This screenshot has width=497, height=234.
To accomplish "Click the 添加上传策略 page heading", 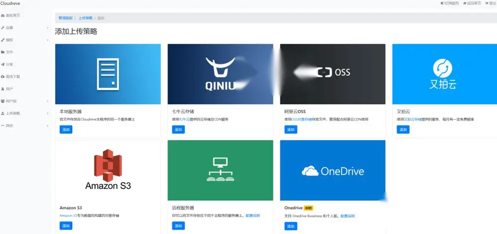I will [x=76, y=31].
